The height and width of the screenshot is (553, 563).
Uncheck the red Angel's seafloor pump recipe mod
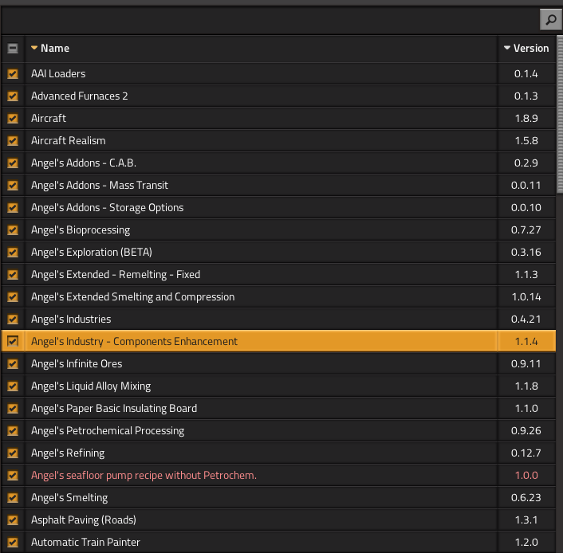click(13, 475)
